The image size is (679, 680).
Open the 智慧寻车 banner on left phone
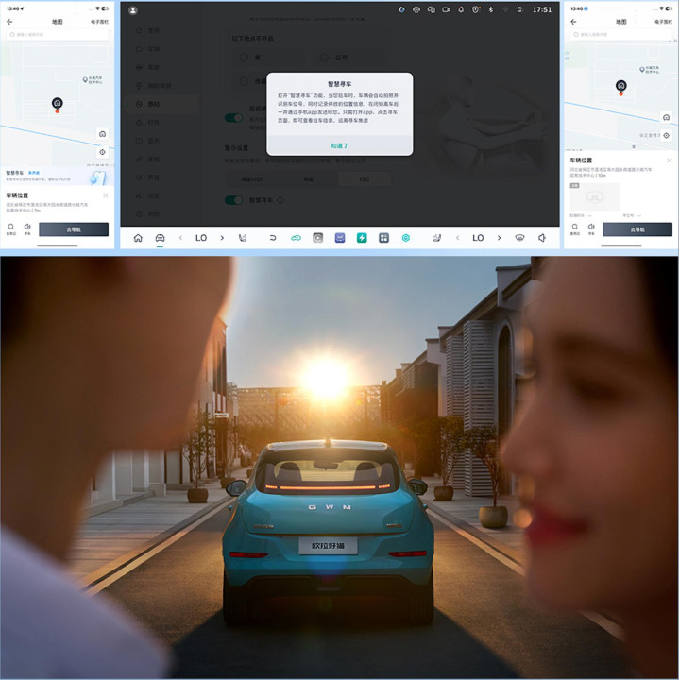pos(58,176)
